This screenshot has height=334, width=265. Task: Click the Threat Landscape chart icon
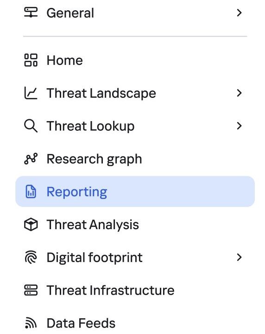(x=31, y=93)
